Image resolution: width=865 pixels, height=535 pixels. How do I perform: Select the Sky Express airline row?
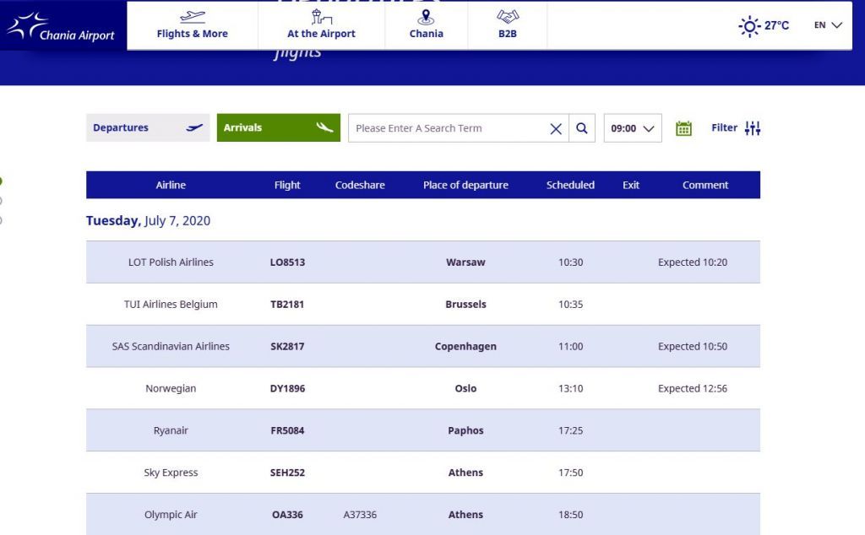pyautogui.click(x=423, y=473)
